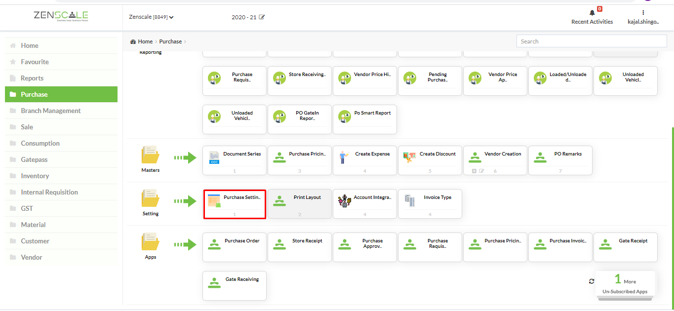Click the add plus icon on Vendor Creation
This screenshot has width=674, height=311.
474,171
